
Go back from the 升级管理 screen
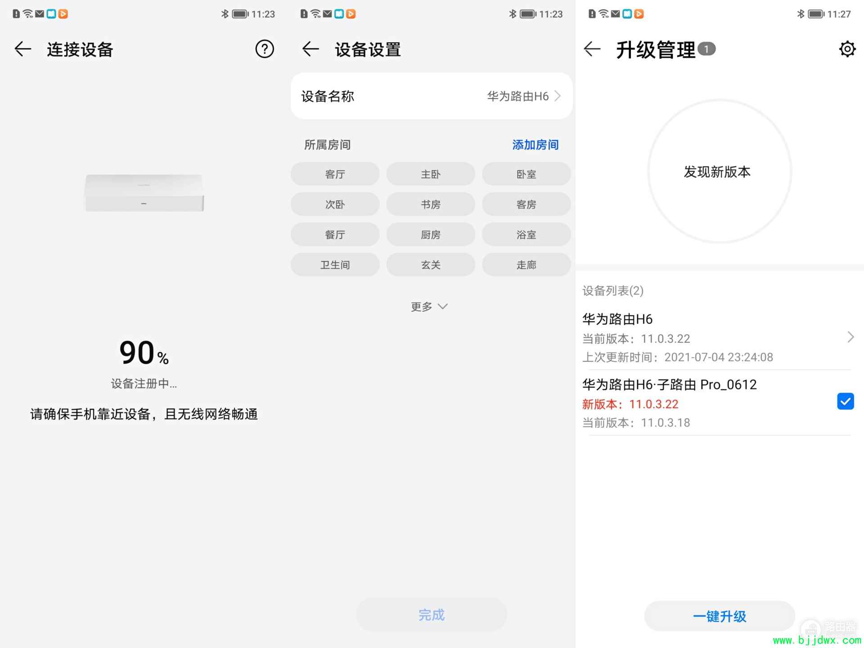[x=592, y=49]
